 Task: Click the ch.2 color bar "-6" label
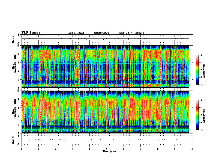click(201, 100)
